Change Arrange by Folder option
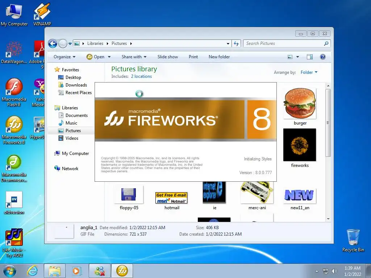371x278 pixels. (x=309, y=72)
